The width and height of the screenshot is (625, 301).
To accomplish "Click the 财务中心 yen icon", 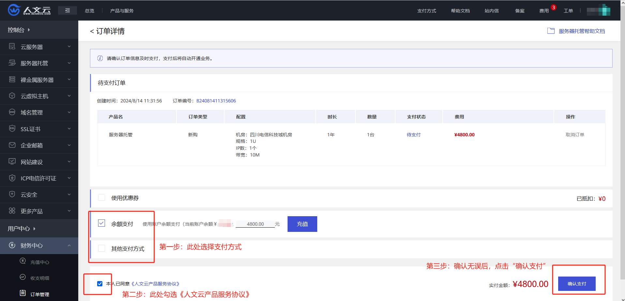I will 12,245.
